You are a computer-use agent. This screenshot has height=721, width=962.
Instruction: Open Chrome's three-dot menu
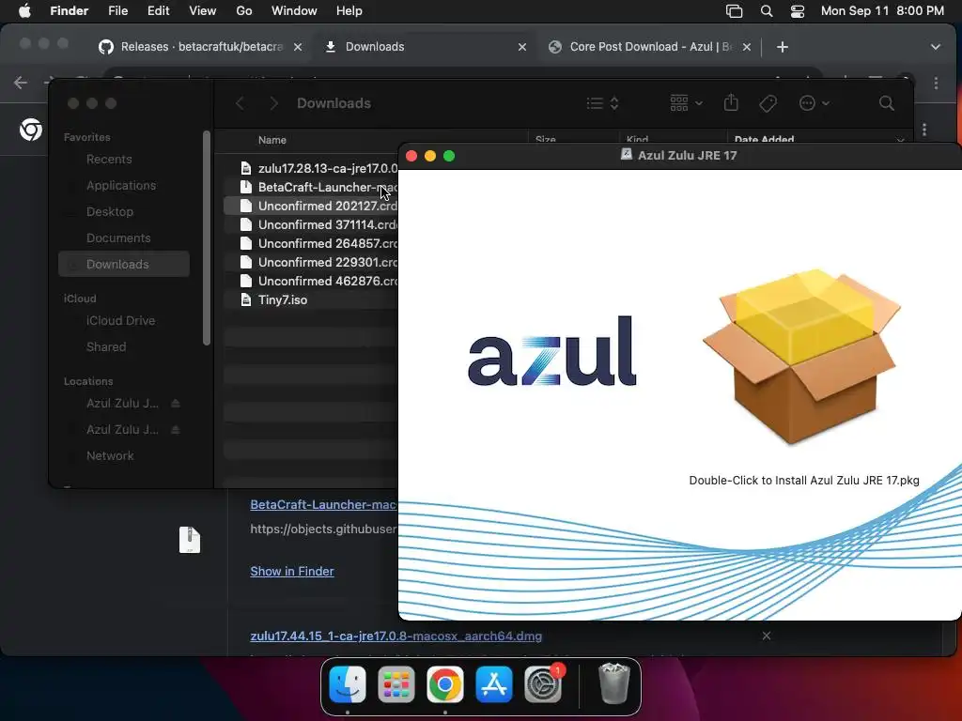937,83
